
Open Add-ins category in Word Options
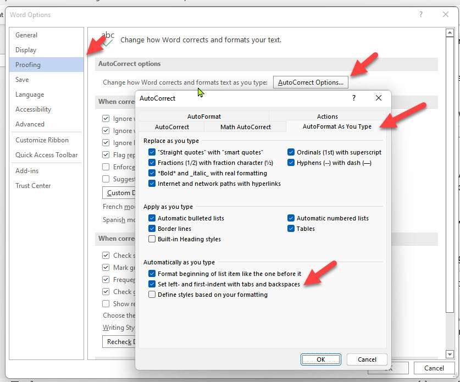click(46, 170)
